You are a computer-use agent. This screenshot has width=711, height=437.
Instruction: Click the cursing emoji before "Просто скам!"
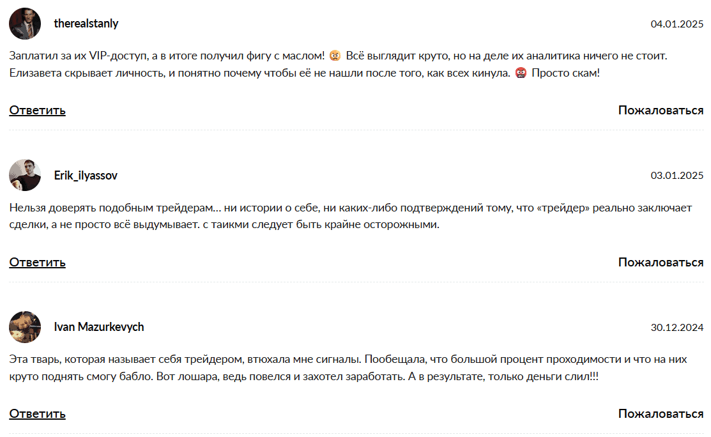pos(521,73)
